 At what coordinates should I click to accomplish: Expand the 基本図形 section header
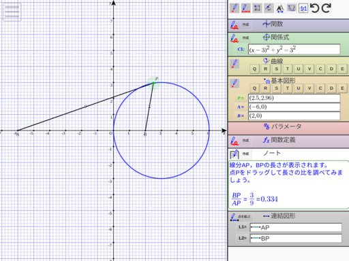pos(279,81)
